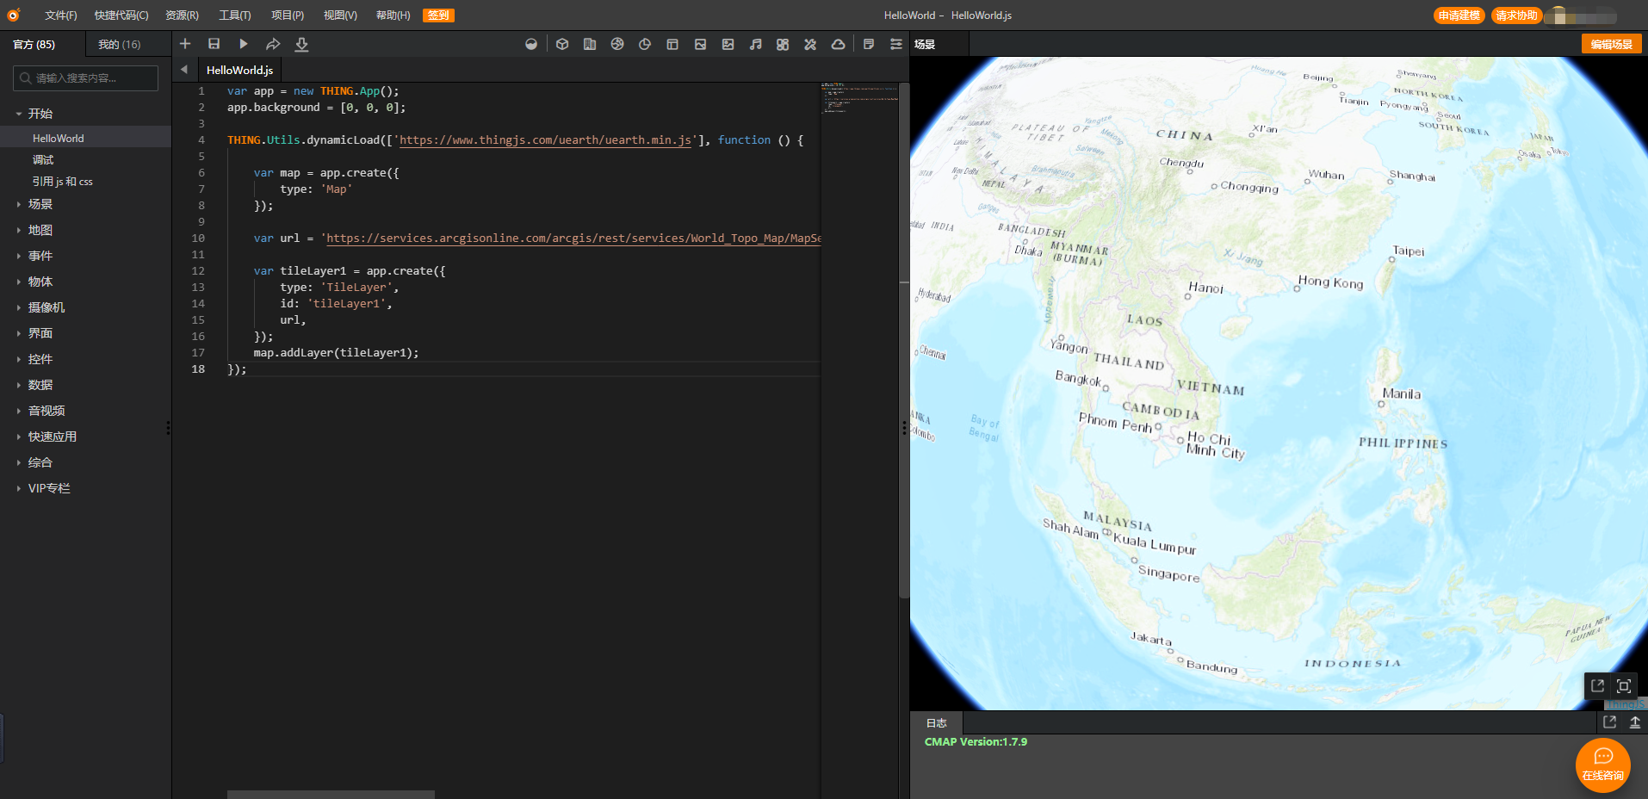Click the share arrow icon in toolbar
The image size is (1648, 799).
pos(273,44)
